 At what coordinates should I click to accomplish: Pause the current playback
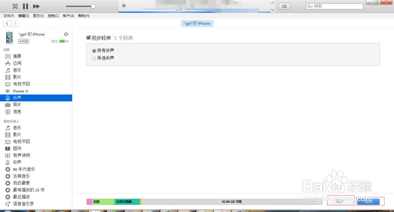point(25,6)
